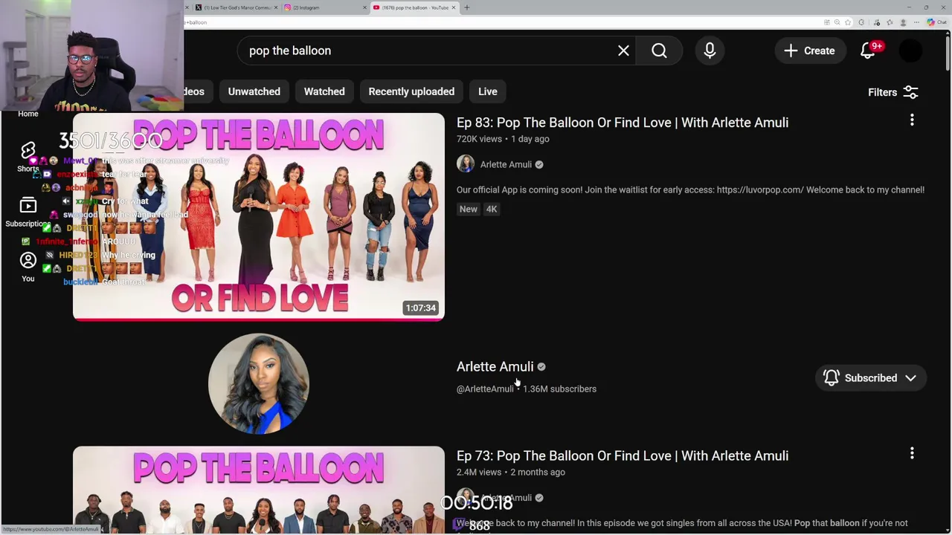952x535 pixels.
Task: Open the Arlette Amuli channel name heading
Action: pyautogui.click(x=495, y=366)
